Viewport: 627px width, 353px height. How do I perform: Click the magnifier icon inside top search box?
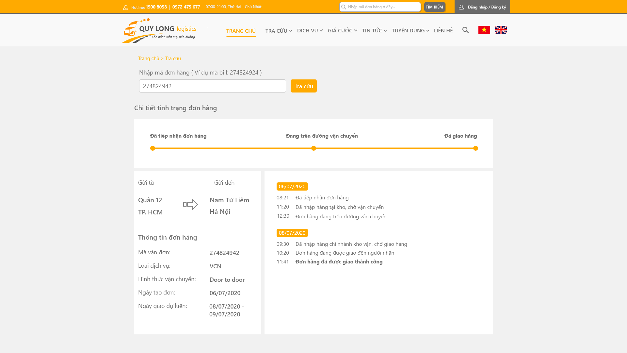click(344, 7)
